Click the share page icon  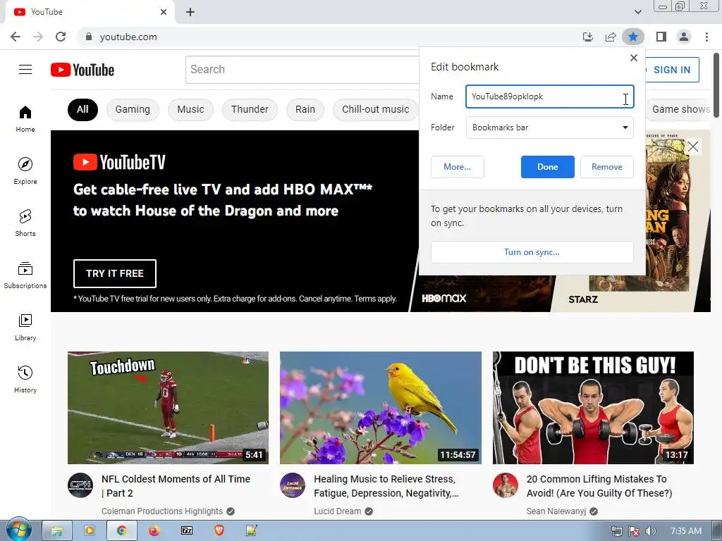(611, 37)
